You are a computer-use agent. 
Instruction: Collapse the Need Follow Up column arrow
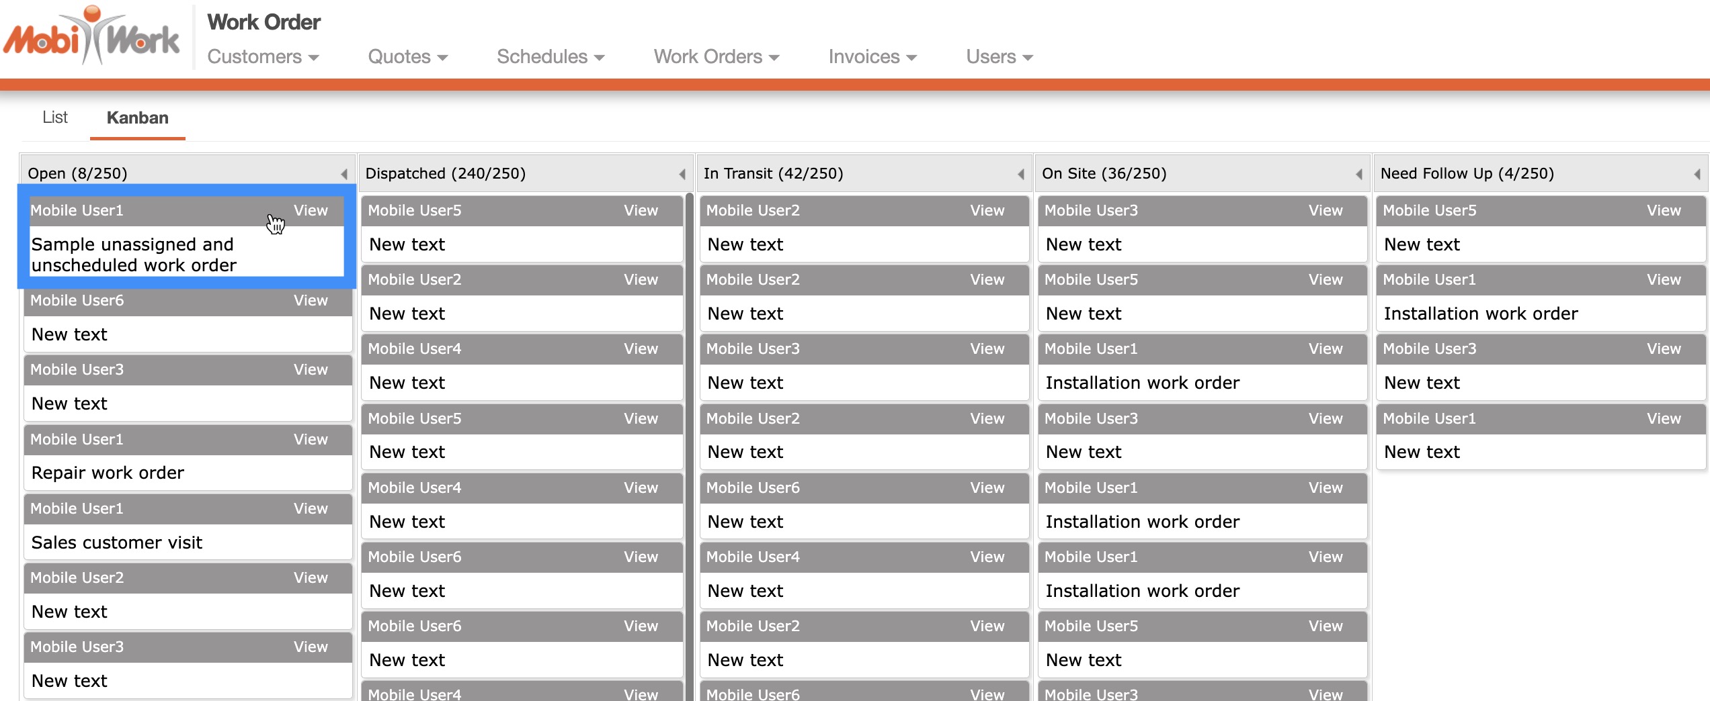point(1697,174)
